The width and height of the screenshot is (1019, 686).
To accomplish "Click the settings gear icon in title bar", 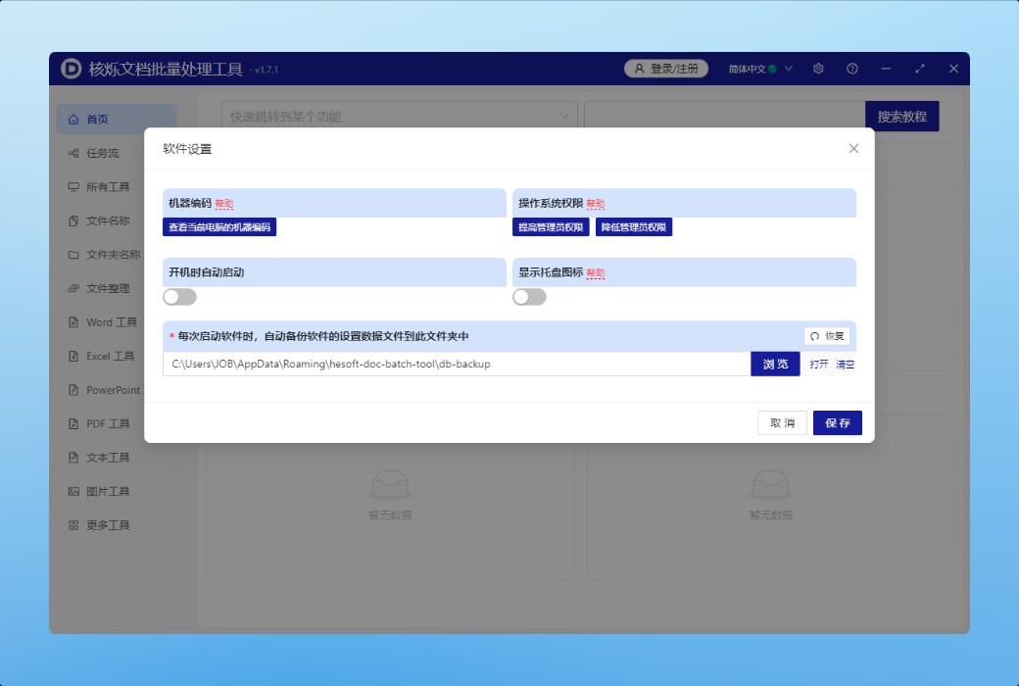I will [818, 69].
